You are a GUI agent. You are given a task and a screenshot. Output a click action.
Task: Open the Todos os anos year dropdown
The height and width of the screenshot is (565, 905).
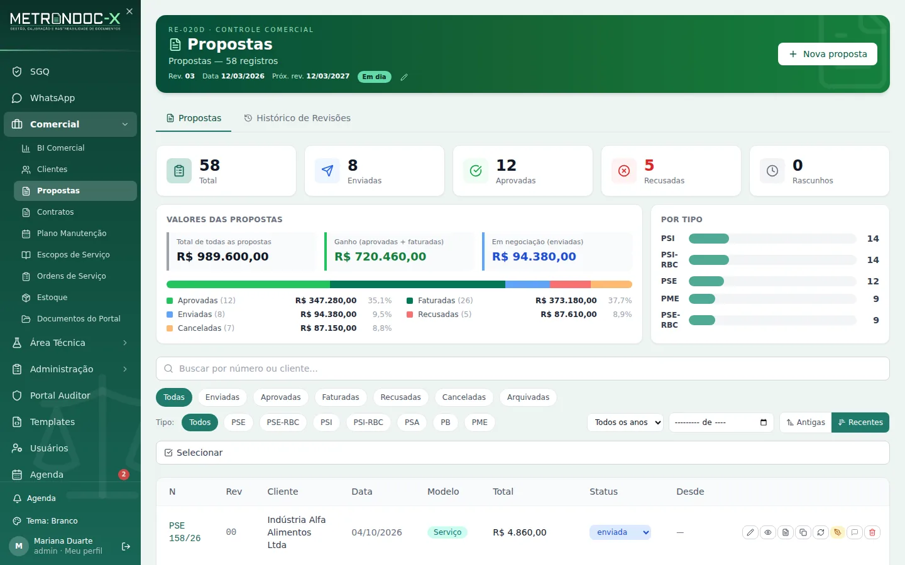pyautogui.click(x=625, y=422)
